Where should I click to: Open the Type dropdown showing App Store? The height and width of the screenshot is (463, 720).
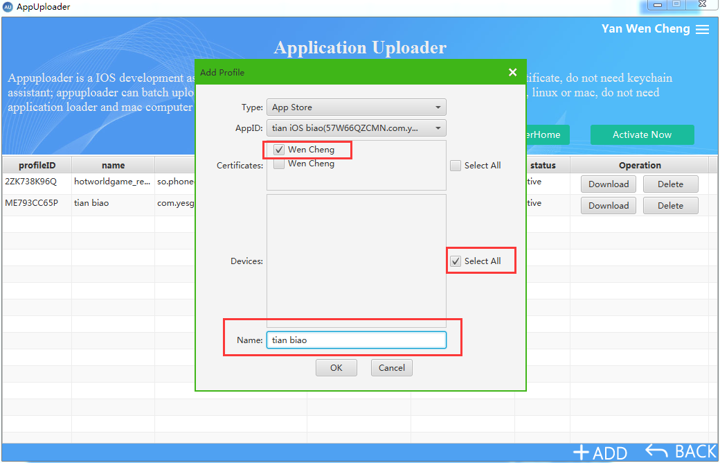pos(357,107)
